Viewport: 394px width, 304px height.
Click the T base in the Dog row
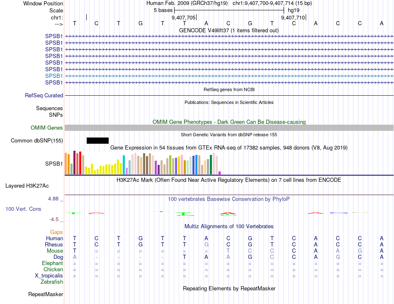coord(185,257)
